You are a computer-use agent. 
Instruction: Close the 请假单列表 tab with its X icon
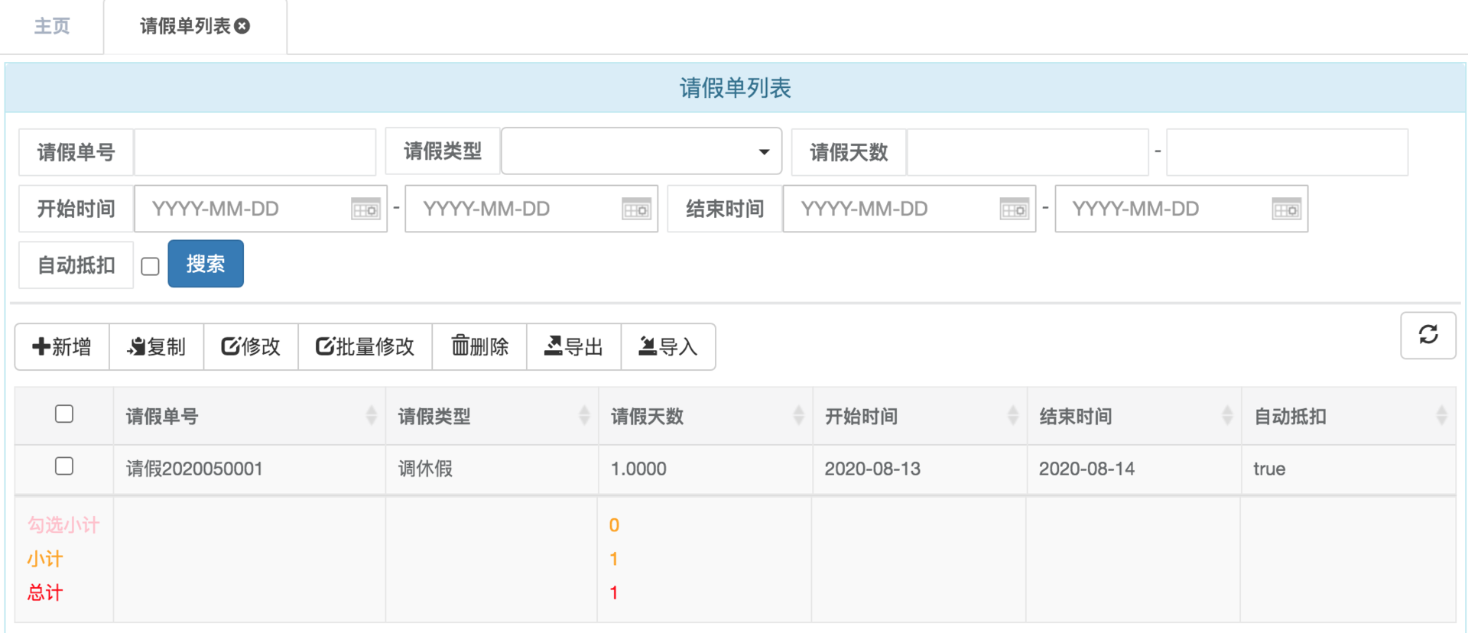pos(242,26)
